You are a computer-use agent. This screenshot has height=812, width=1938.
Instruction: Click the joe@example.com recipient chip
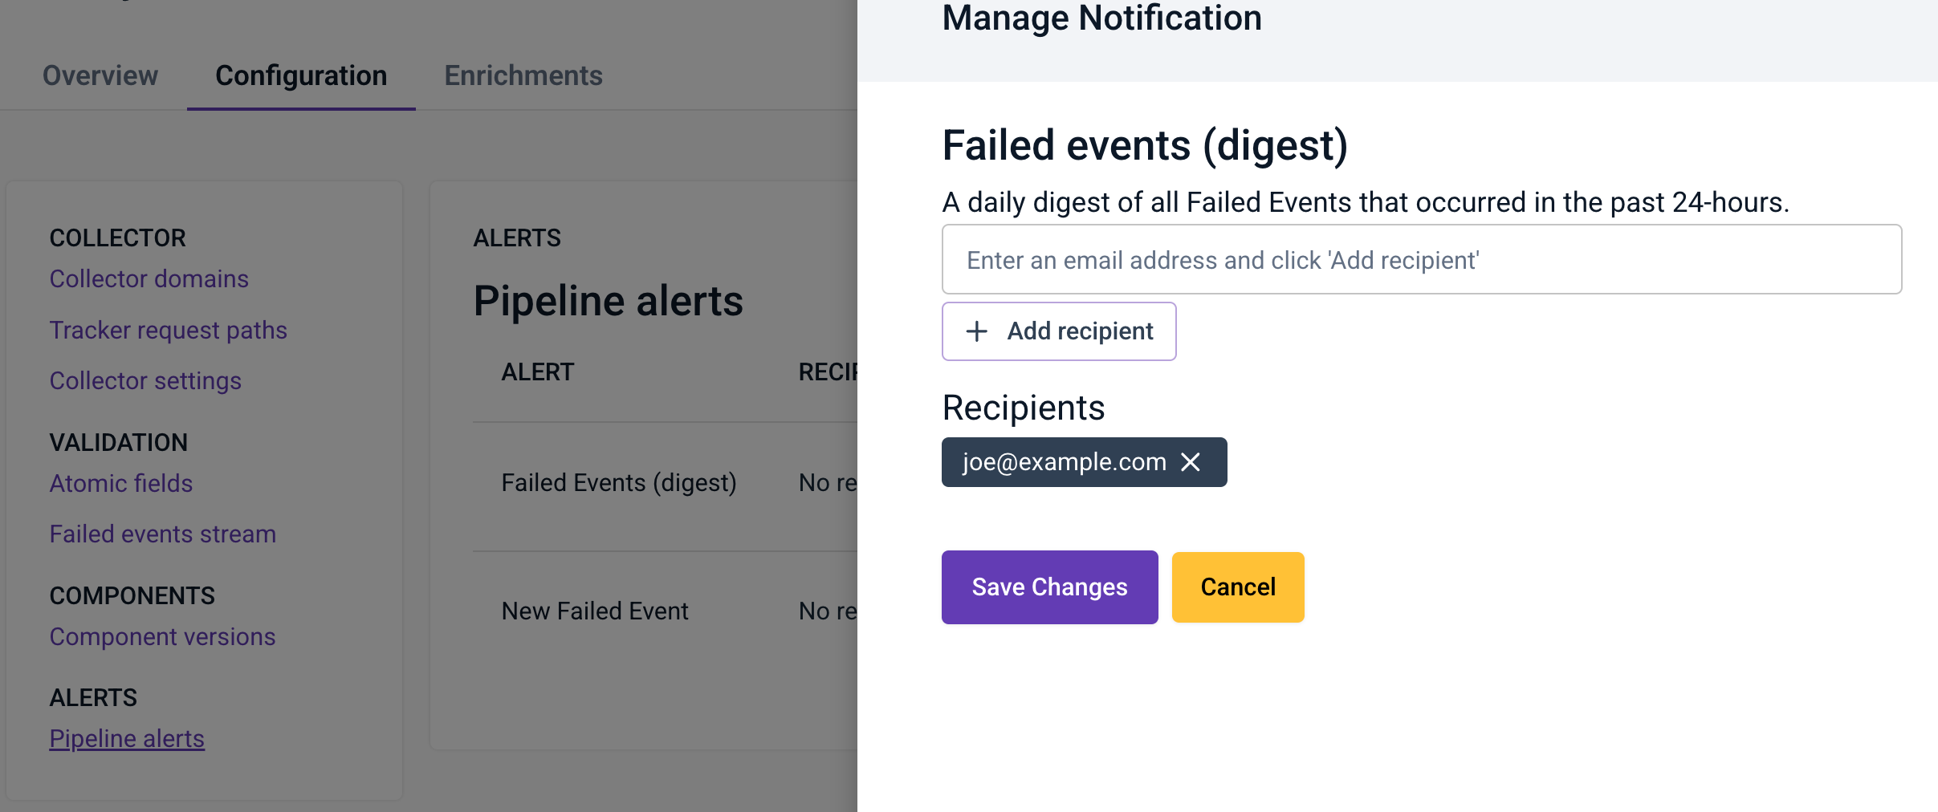click(1064, 462)
